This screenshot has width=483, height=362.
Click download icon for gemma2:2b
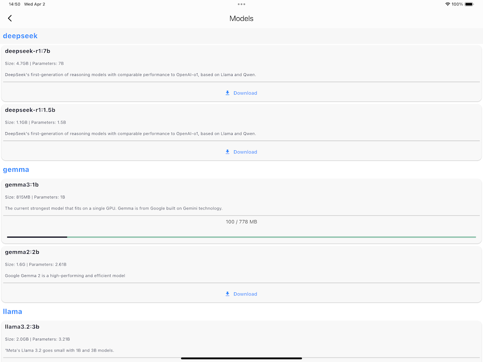tap(228, 294)
